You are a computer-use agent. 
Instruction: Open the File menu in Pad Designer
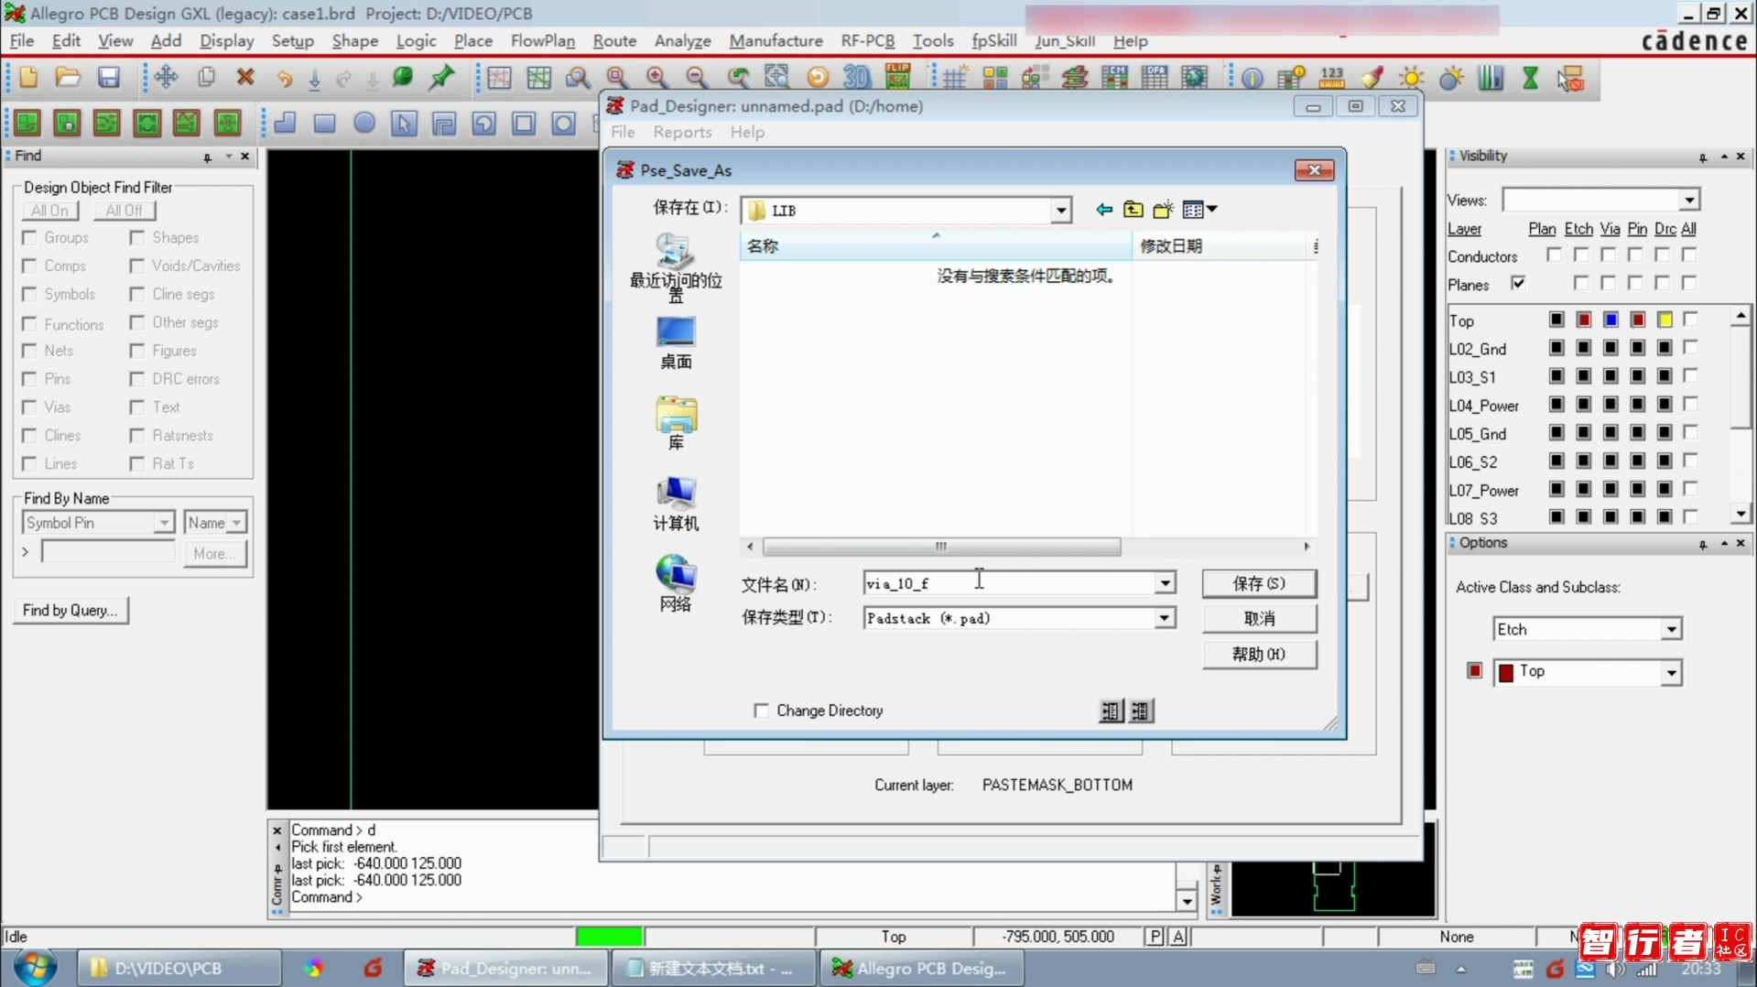tap(623, 132)
